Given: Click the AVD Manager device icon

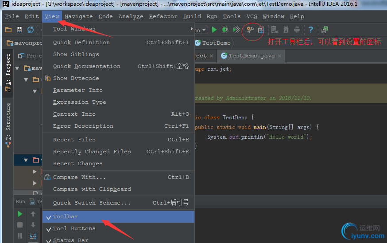Looking at the screenshot, I should (x=275, y=30).
